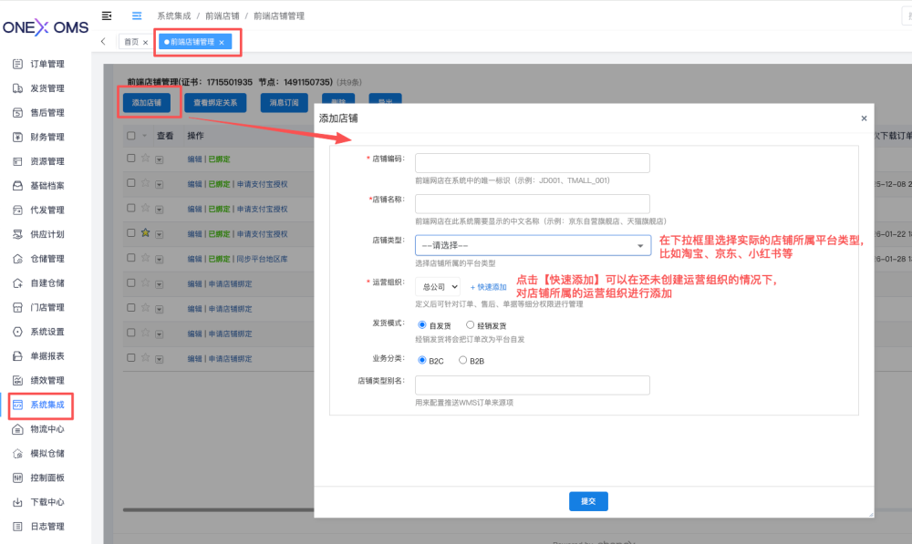Star the first store row

[145, 158]
